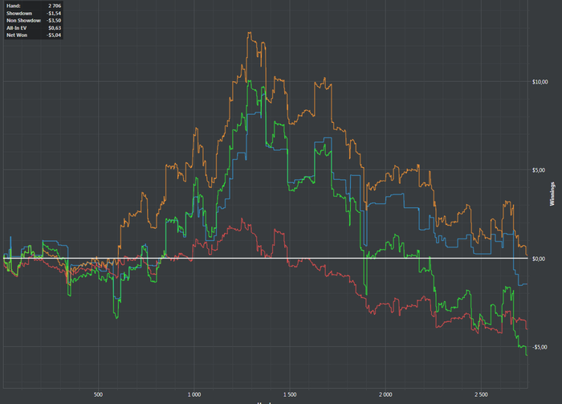Click the Showdown value -$1,54
562x404 pixels.
pyautogui.click(x=54, y=14)
